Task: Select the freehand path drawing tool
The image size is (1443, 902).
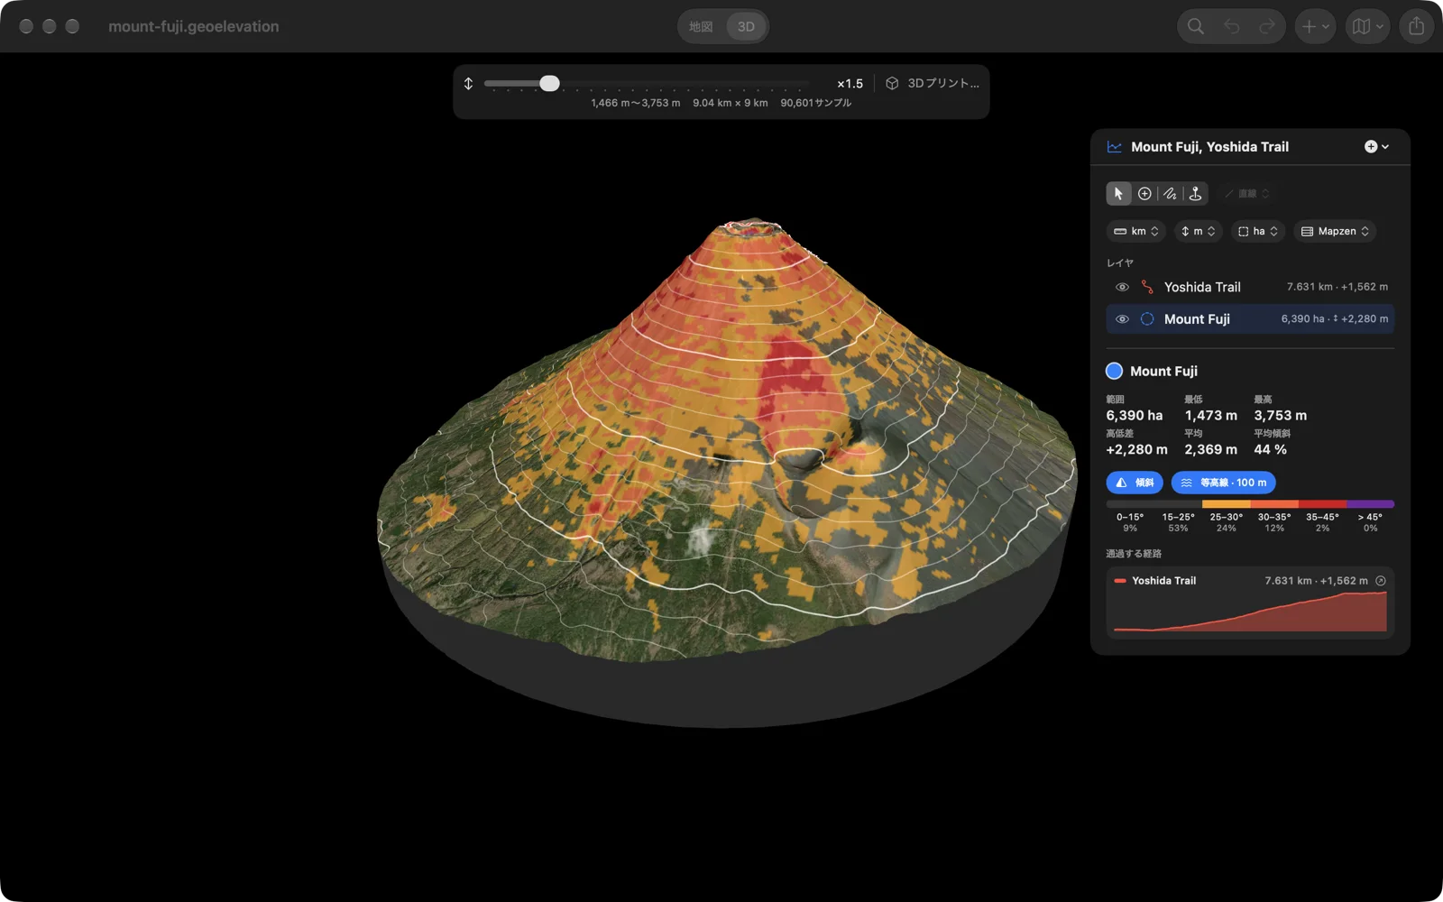Action: 1170,194
